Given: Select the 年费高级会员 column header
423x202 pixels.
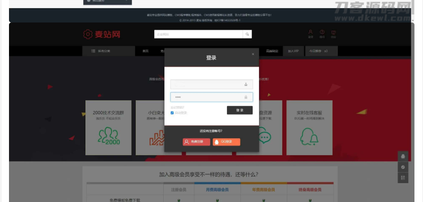Looking at the screenshot, I should pyautogui.click(x=263, y=189).
